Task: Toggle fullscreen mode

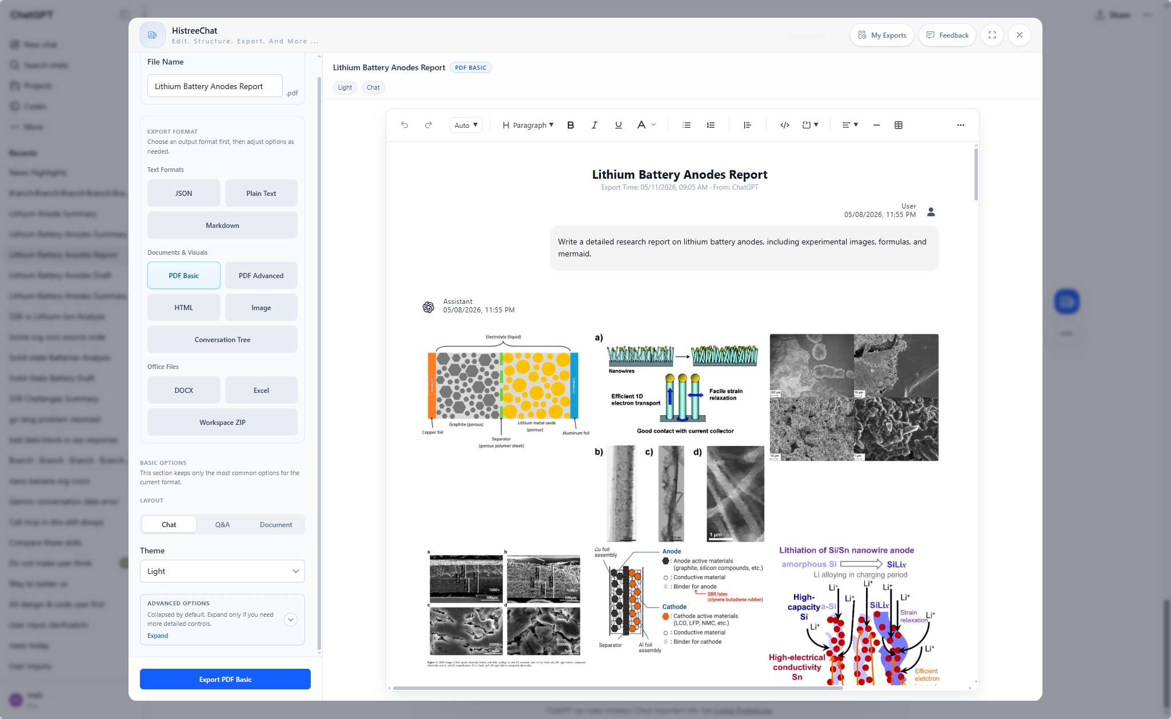Action: [992, 35]
